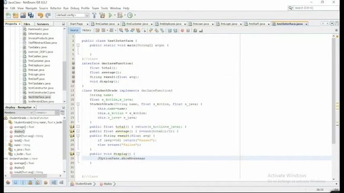Image resolution: width=344 pixels, height=193 pixels.
Task: Click the fix-imports lightbulb on line 21
Action: [72, 127]
